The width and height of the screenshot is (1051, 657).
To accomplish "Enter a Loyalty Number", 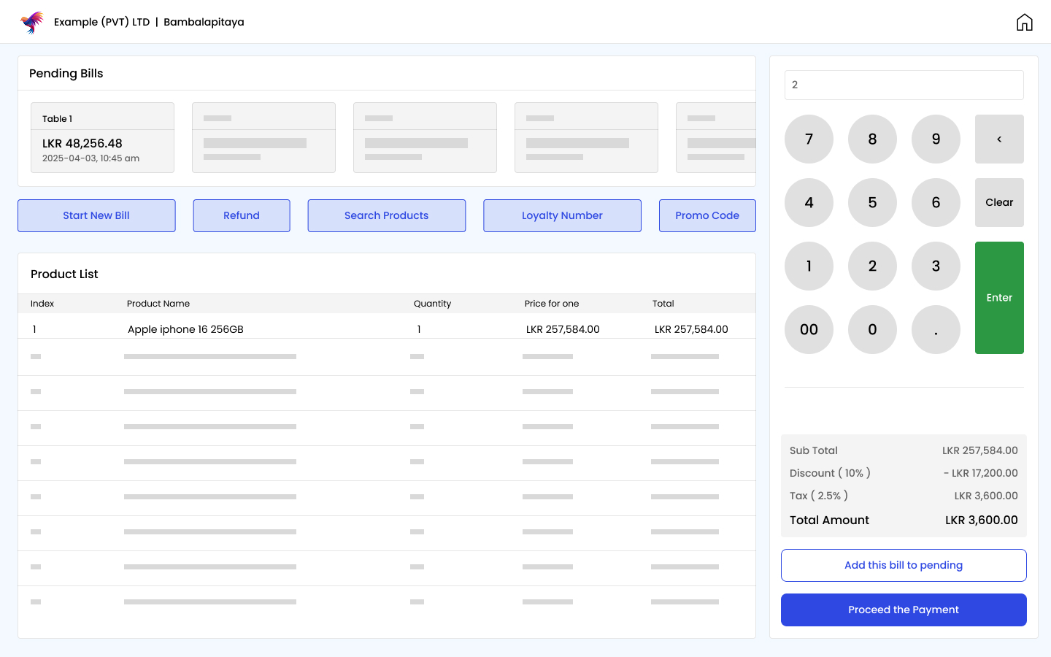I will (562, 215).
